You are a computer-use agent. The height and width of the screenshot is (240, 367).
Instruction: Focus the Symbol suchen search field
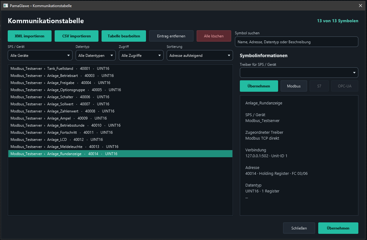point(297,42)
